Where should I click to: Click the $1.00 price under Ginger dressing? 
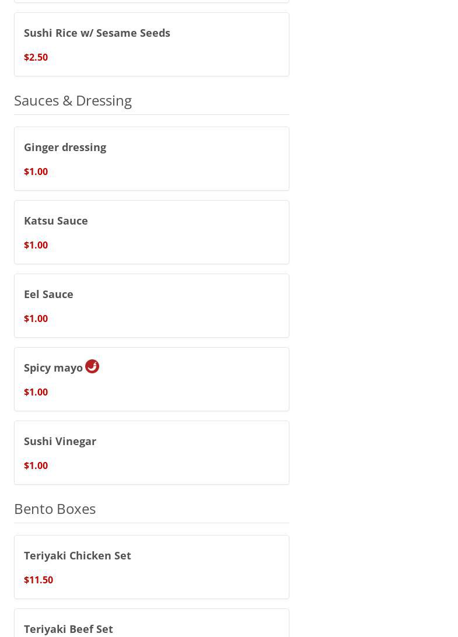36,171
